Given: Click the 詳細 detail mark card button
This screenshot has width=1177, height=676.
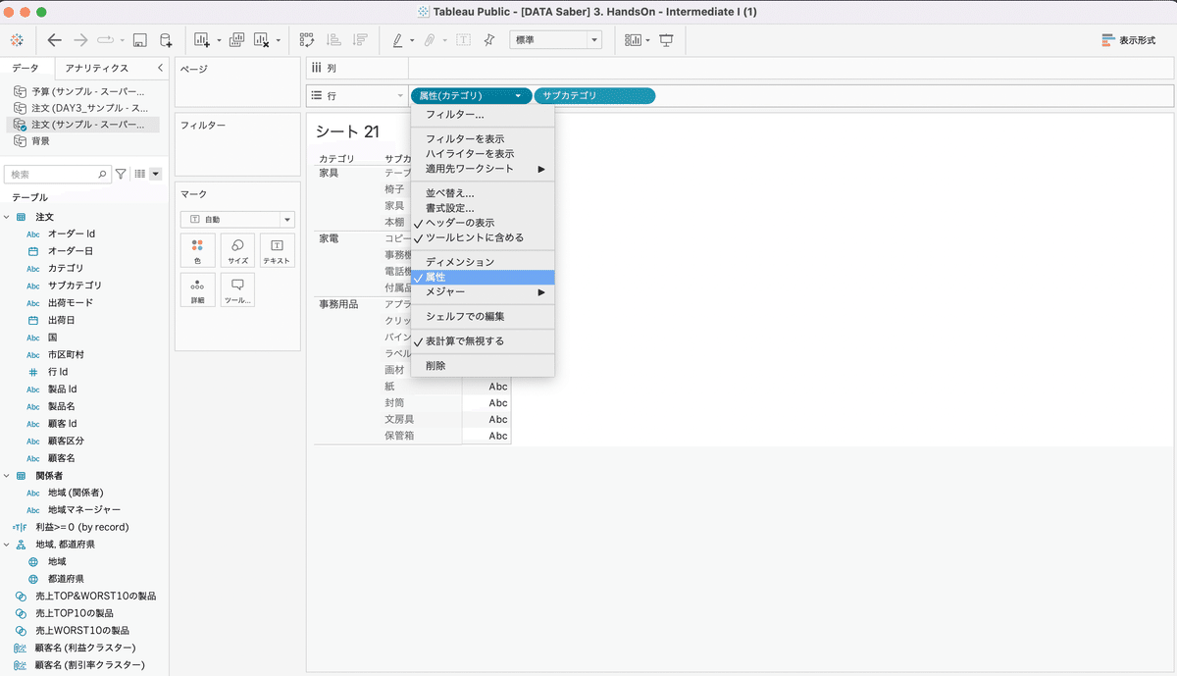Looking at the screenshot, I should pos(197,290).
